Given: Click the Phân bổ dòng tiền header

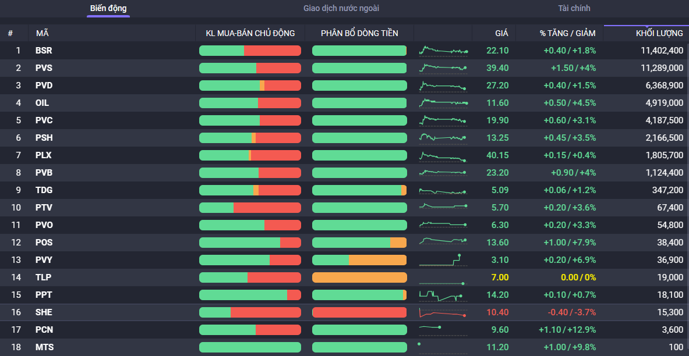Looking at the screenshot, I should click(359, 33).
